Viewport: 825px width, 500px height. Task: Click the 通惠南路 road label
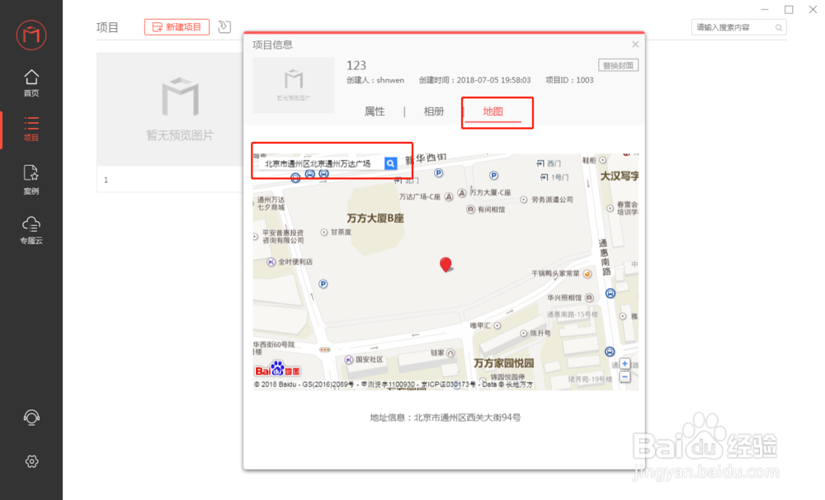(605, 257)
